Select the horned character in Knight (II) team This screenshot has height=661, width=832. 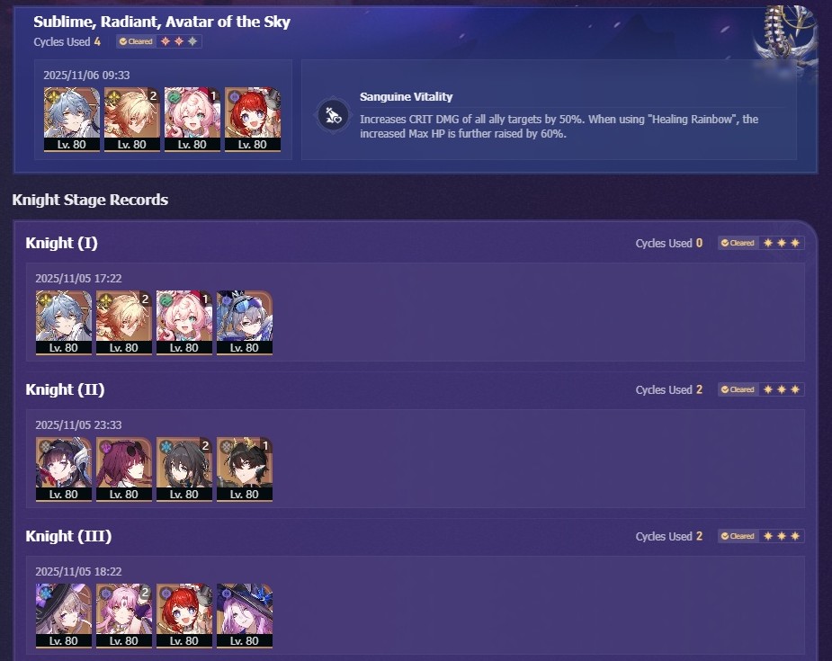tap(245, 469)
